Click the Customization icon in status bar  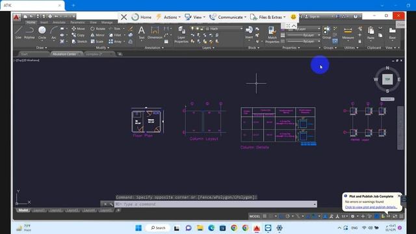tap(401, 216)
